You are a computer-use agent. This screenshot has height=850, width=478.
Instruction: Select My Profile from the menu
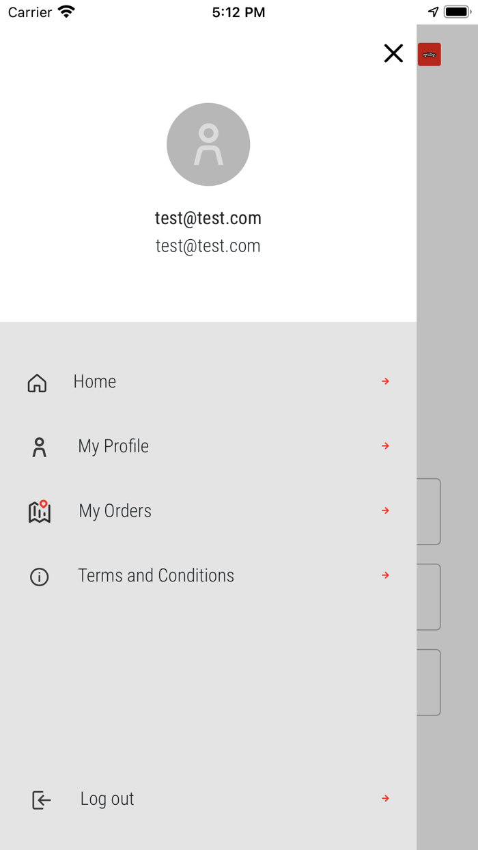tap(113, 446)
